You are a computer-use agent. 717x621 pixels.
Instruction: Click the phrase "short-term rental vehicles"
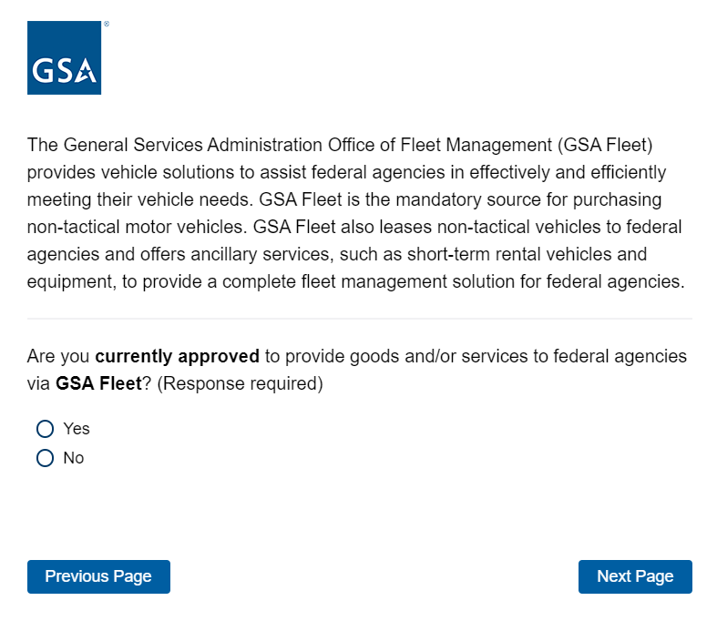[571, 254]
